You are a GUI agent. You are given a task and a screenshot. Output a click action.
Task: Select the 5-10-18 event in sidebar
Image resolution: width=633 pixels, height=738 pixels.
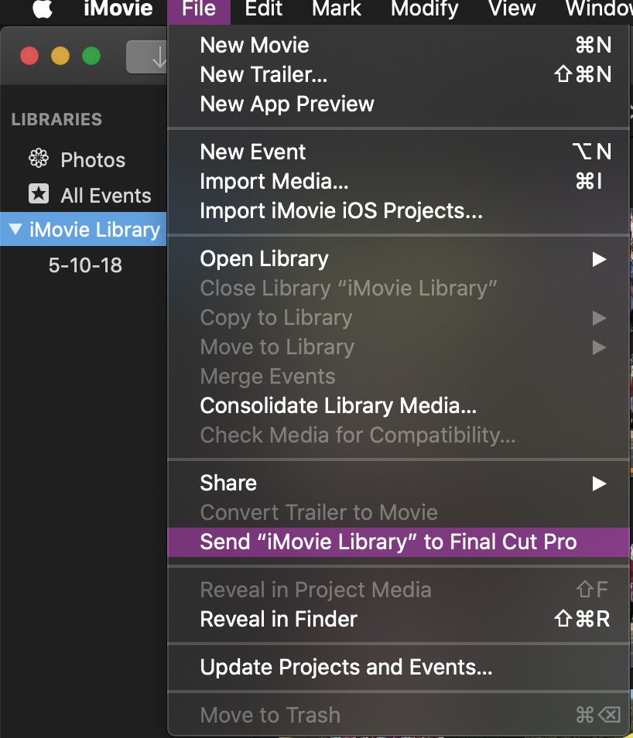pyautogui.click(x=85, y=265)
